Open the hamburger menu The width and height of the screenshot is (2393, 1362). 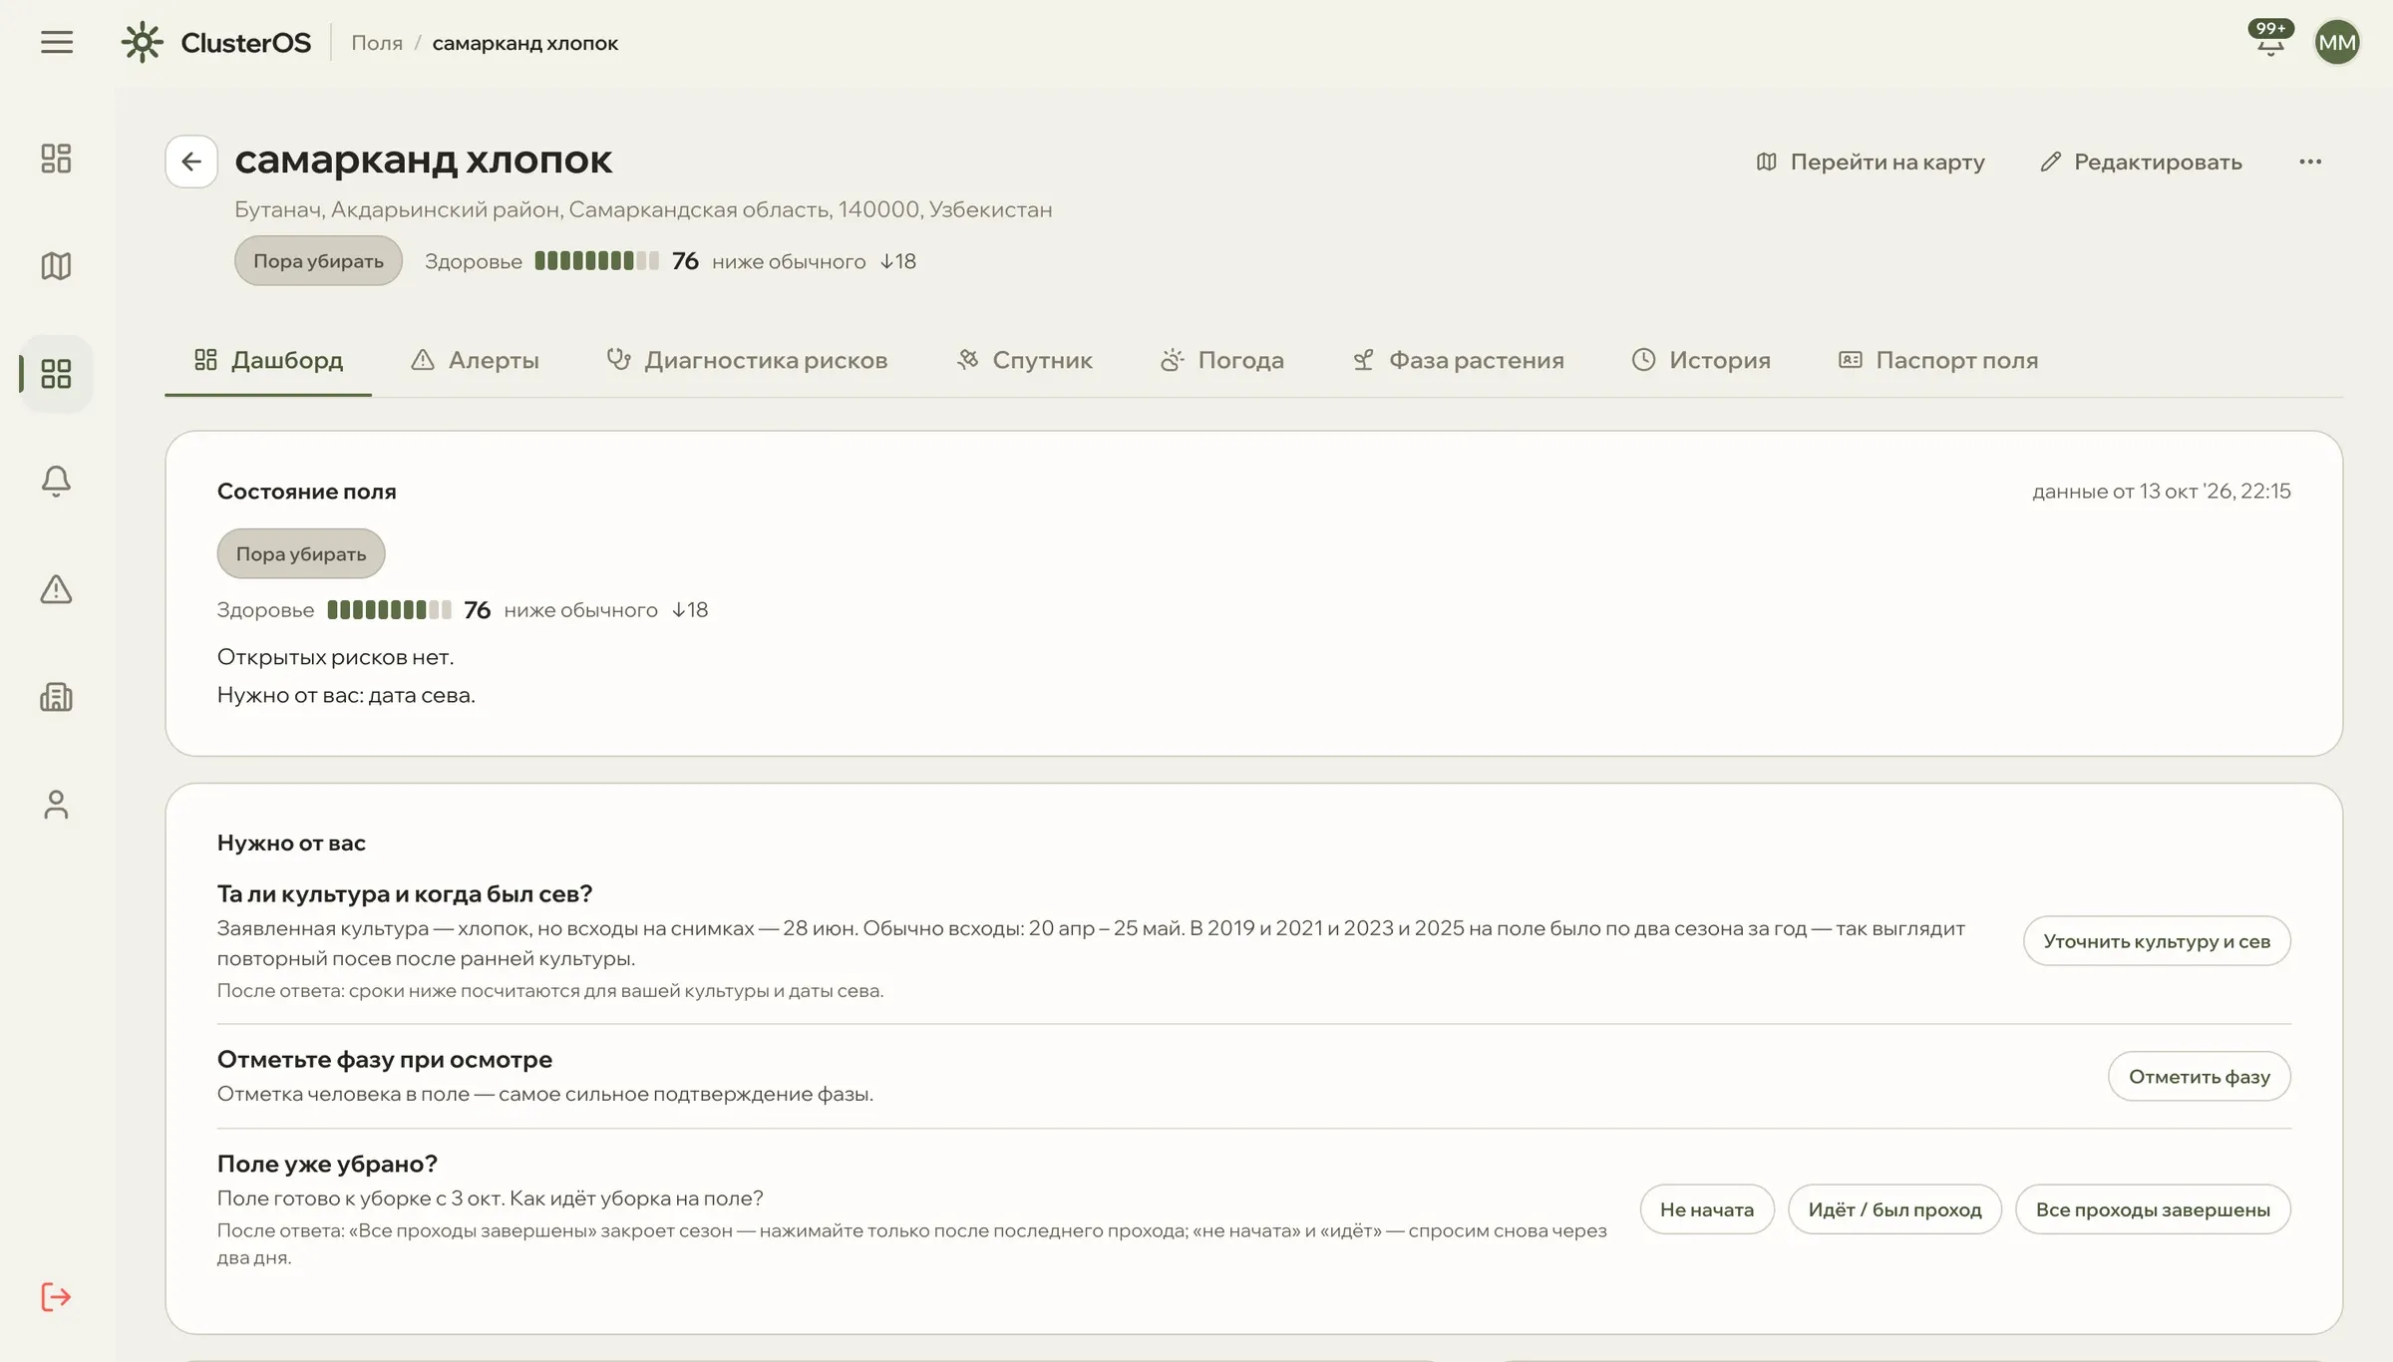coord(57,42)
